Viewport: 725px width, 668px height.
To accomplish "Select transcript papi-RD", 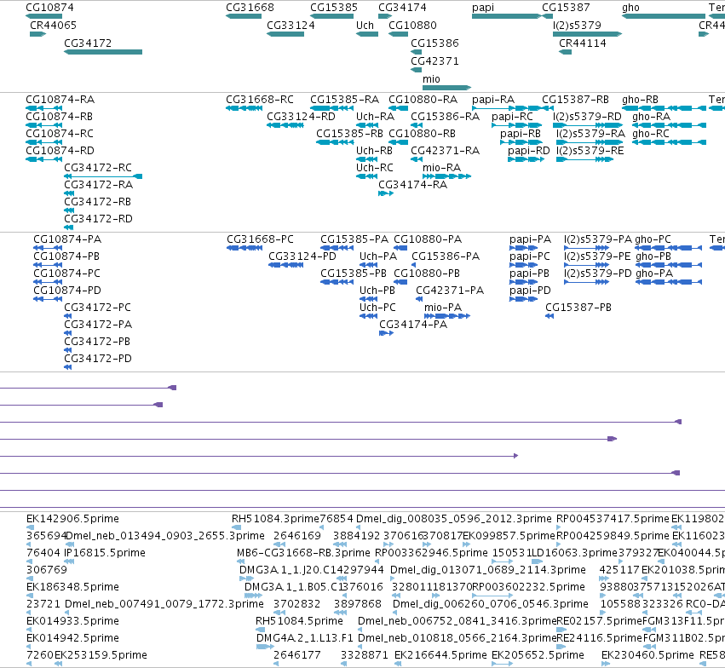I will click(x=529, y=151).
